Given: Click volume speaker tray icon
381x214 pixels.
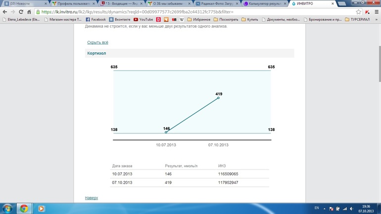Looking at the screenshot, I should [x=352, y=209].
